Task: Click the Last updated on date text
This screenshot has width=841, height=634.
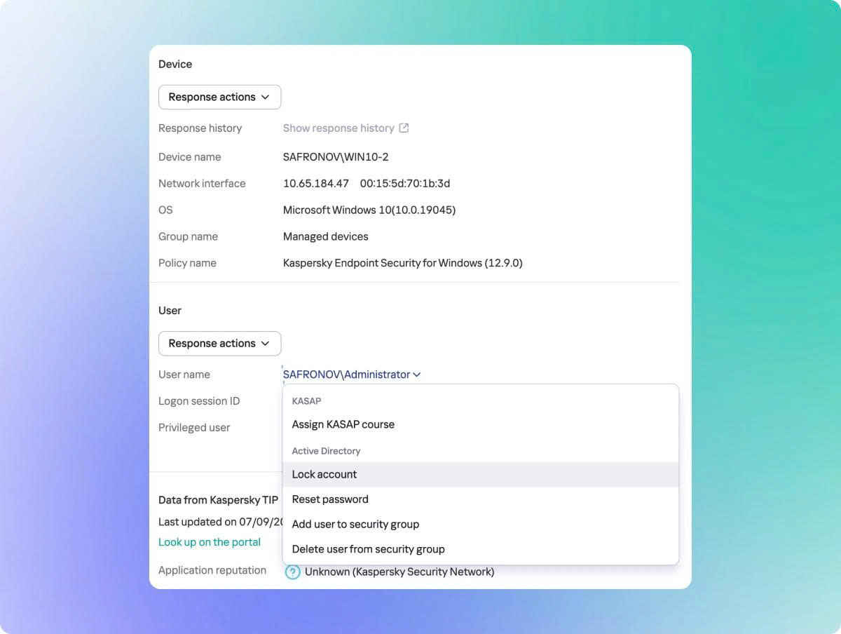Action: click(220, 522)
